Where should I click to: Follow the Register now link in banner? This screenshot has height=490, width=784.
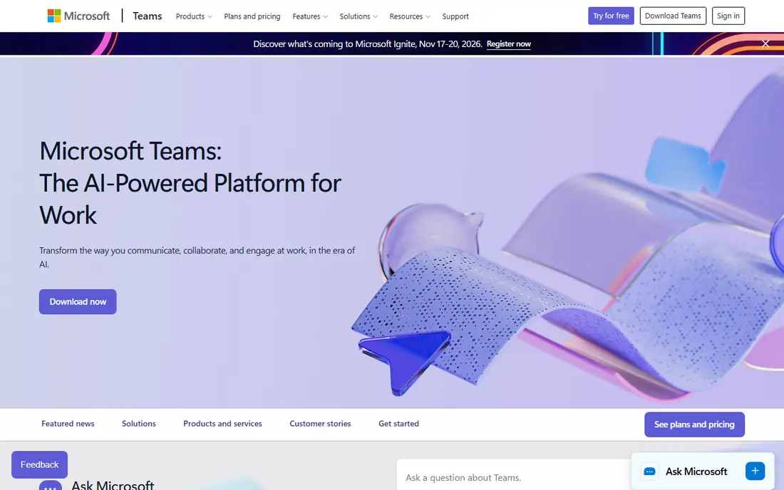click(508, 44)
